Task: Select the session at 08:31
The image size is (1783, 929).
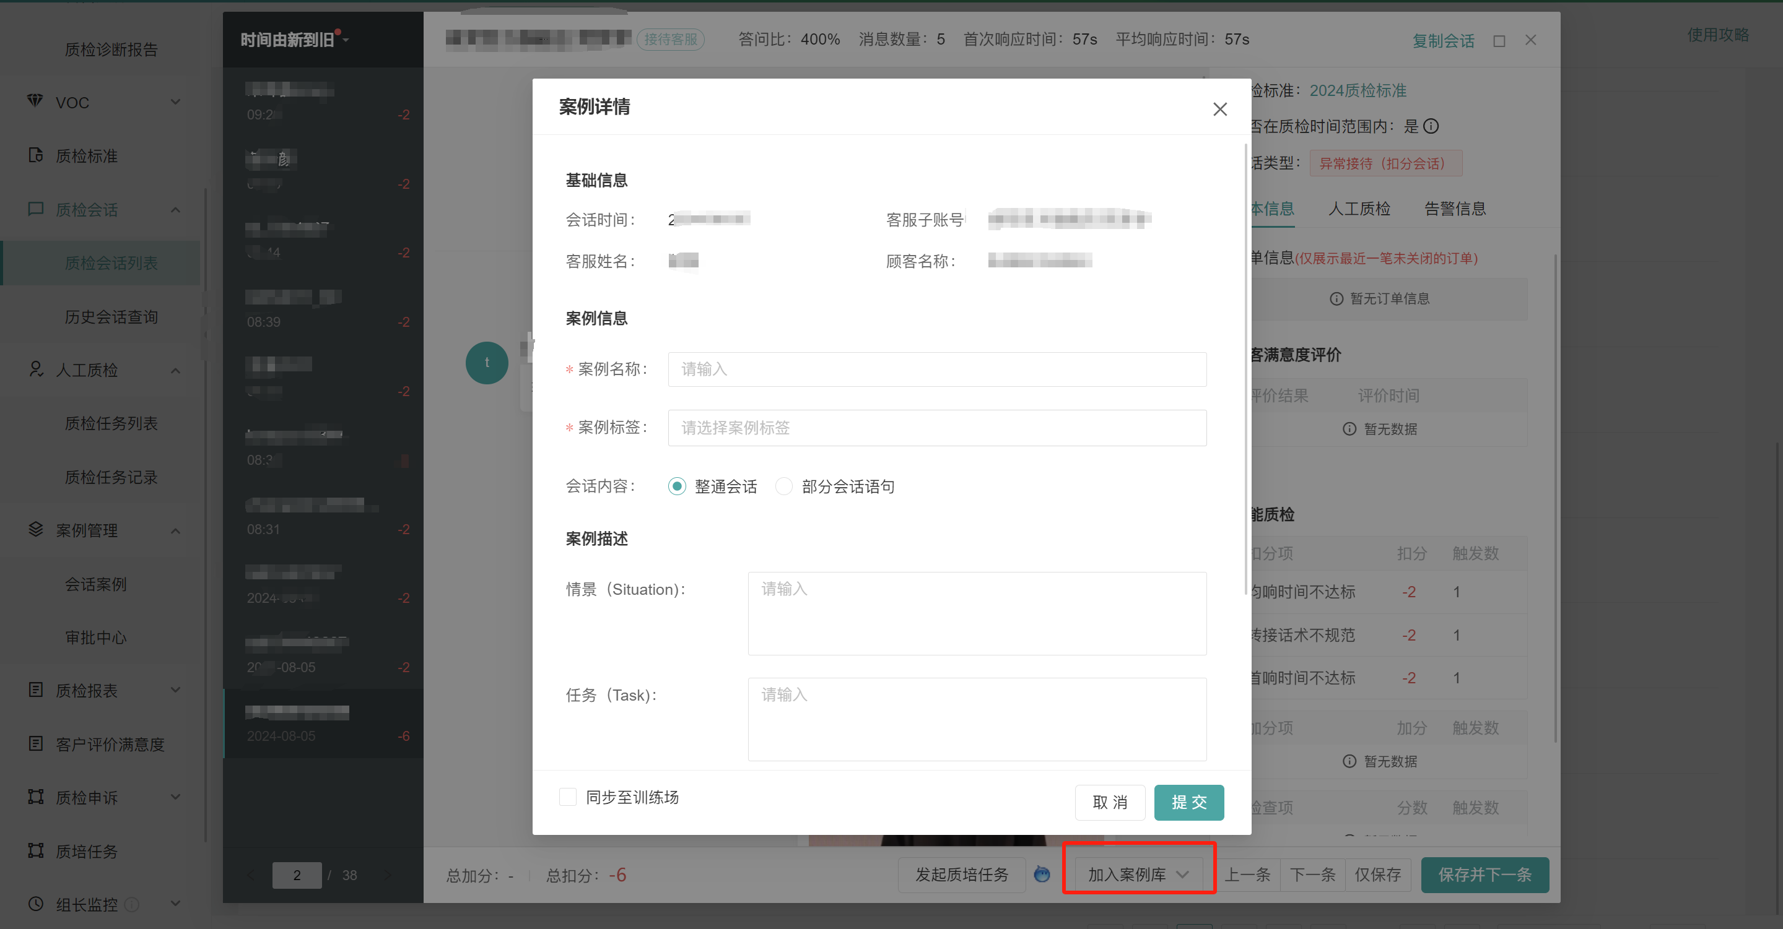Action: click(323, 516)
